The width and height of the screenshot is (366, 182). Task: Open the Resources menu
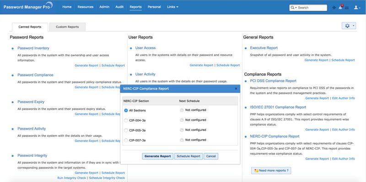click(86, 7)
